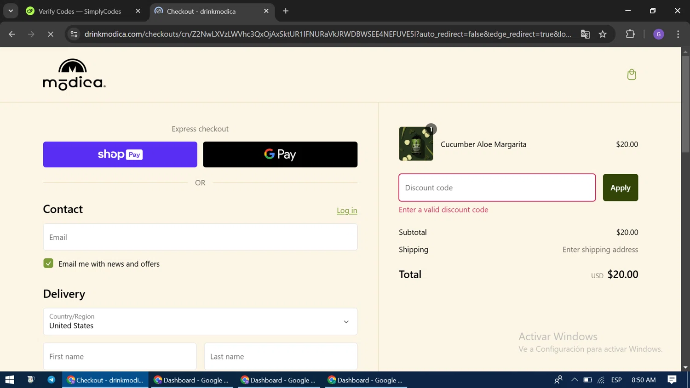Image resolution: width=690 pixels, height=388 pixels.
Task: Open the Google profile avatar
Action: point(659,34)
